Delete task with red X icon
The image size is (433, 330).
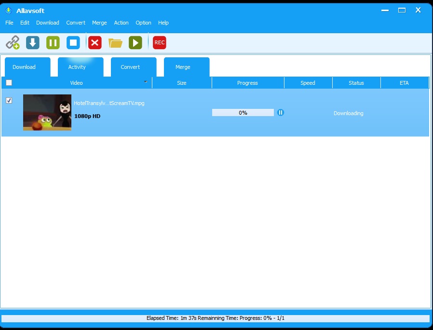click(95, 42)
